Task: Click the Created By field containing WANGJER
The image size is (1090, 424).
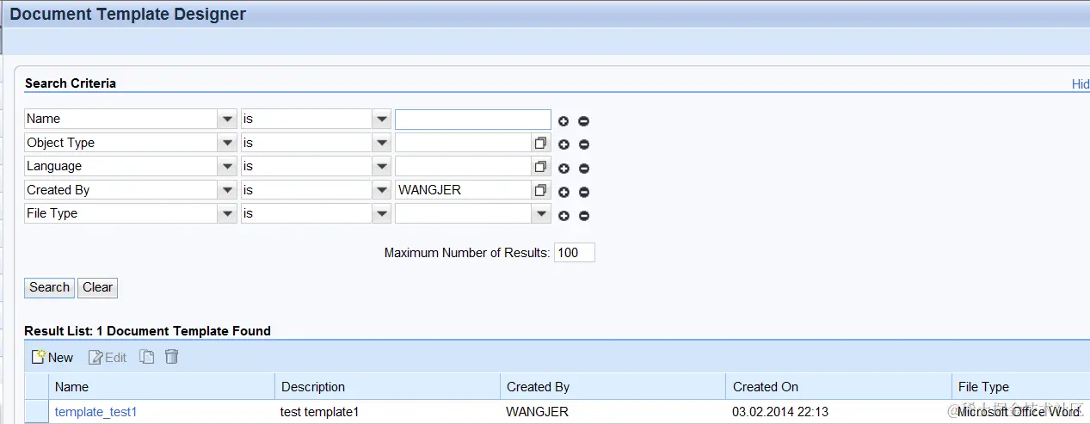Action: click(x=463, y=190)
